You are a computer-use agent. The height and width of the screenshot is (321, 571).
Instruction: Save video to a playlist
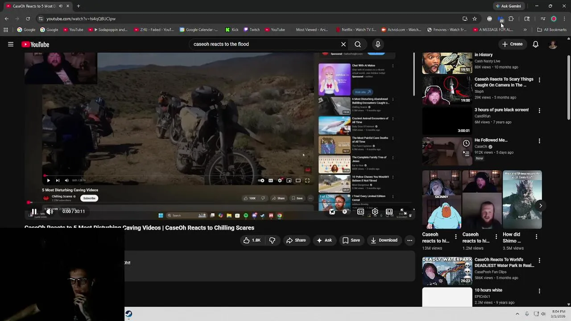pyautogui.click(x=351, y=240)
